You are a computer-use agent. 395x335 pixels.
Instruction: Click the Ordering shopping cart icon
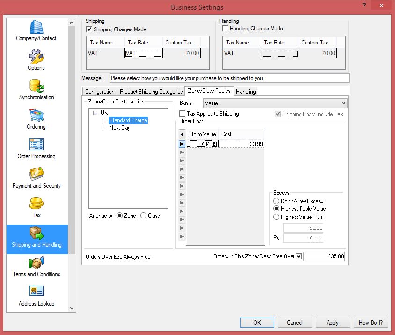click(36, 116)
